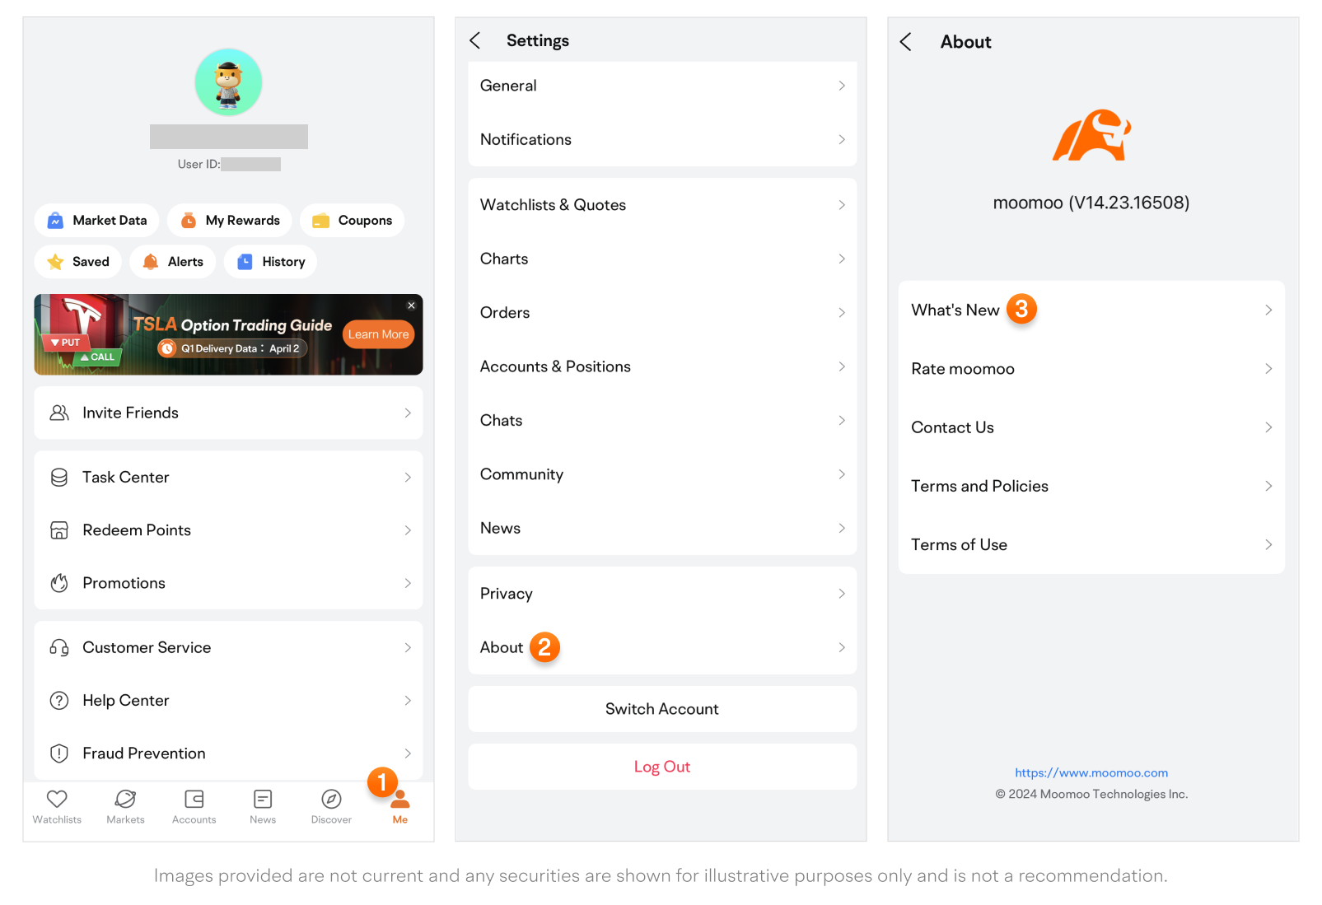Image resolution: width=1322 pixels, height=905 pixels.
Task: Expand the What's New chevron
Action: coord(1268,310)
